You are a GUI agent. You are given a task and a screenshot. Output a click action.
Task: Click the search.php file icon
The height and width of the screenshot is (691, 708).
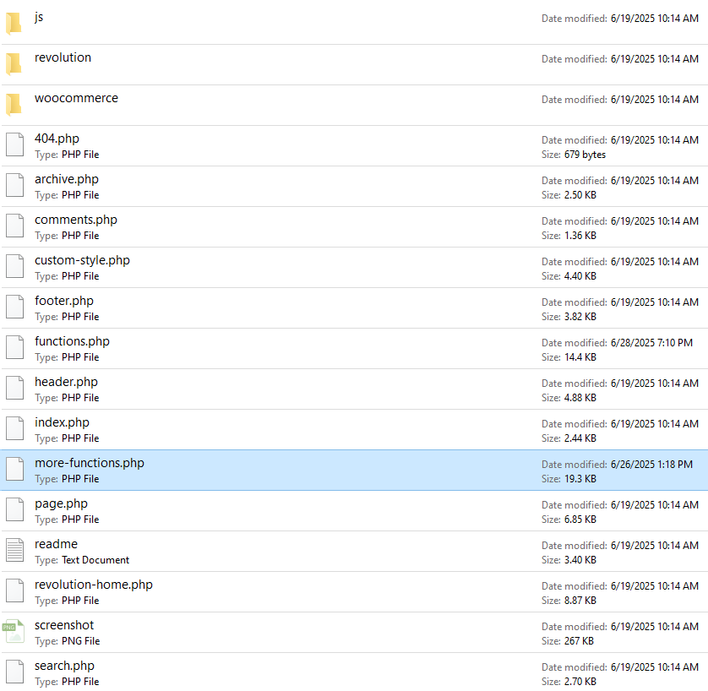pyautogui.click(x=14, y=672)
